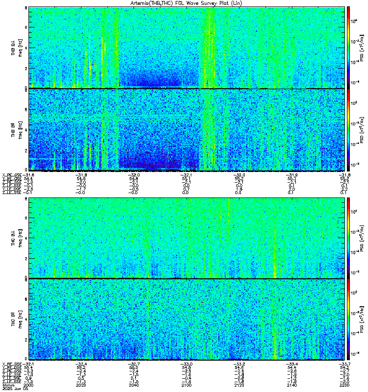Click THB X_RE_GSE value '-32.1' under the THB panels
Image resolution: width=368 pixels, height=392 pixels.
click(x=186, y=175)
